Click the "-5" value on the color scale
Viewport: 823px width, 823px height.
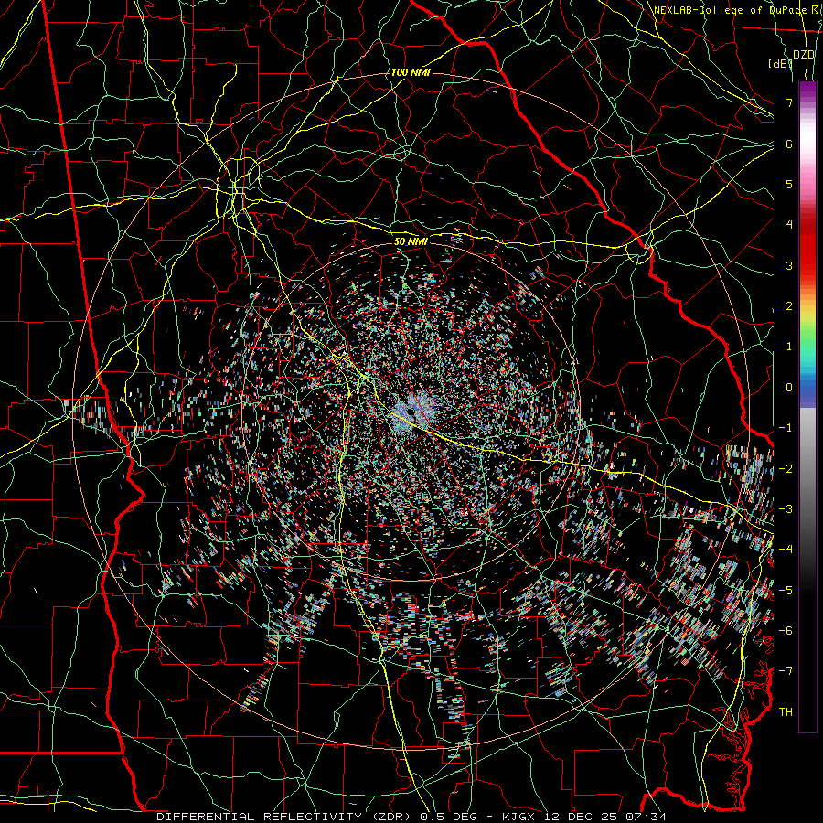tap(786, 591)
